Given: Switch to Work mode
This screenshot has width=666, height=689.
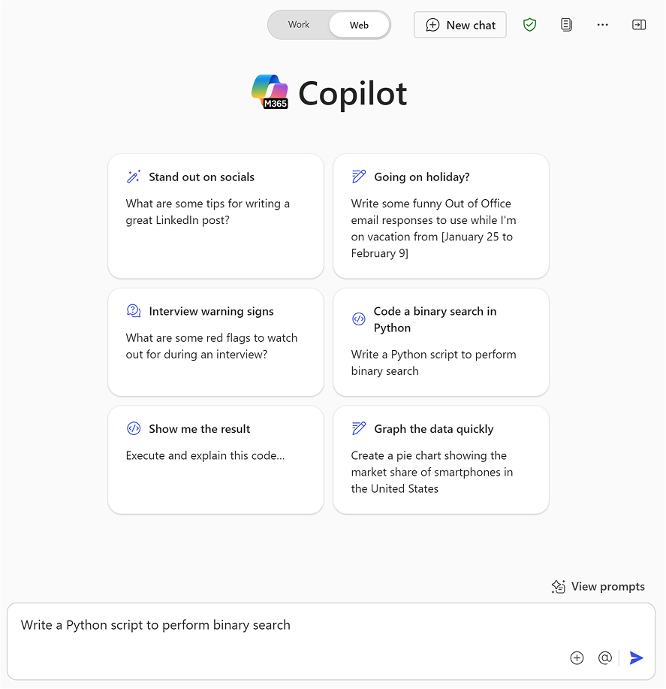Looking at the screenshot, I should (x=299, y=25).
